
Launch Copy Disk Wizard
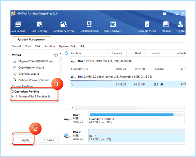click(28, 74)
